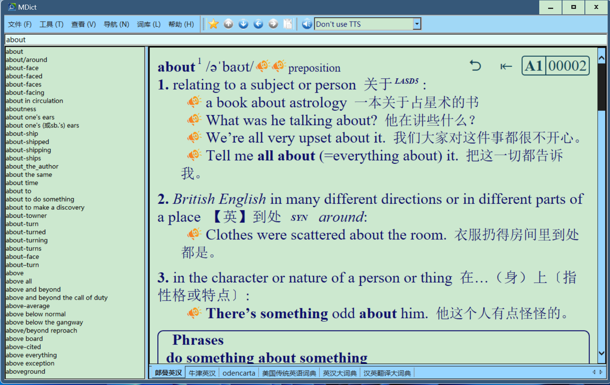The image size is (610, 385).
Task: Click the curved undo arrow in entry header
Action: (x=475, y=66)
